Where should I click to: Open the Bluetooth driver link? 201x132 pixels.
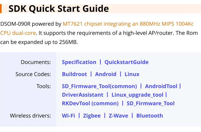pyautogui.click(x=150, y=116)
